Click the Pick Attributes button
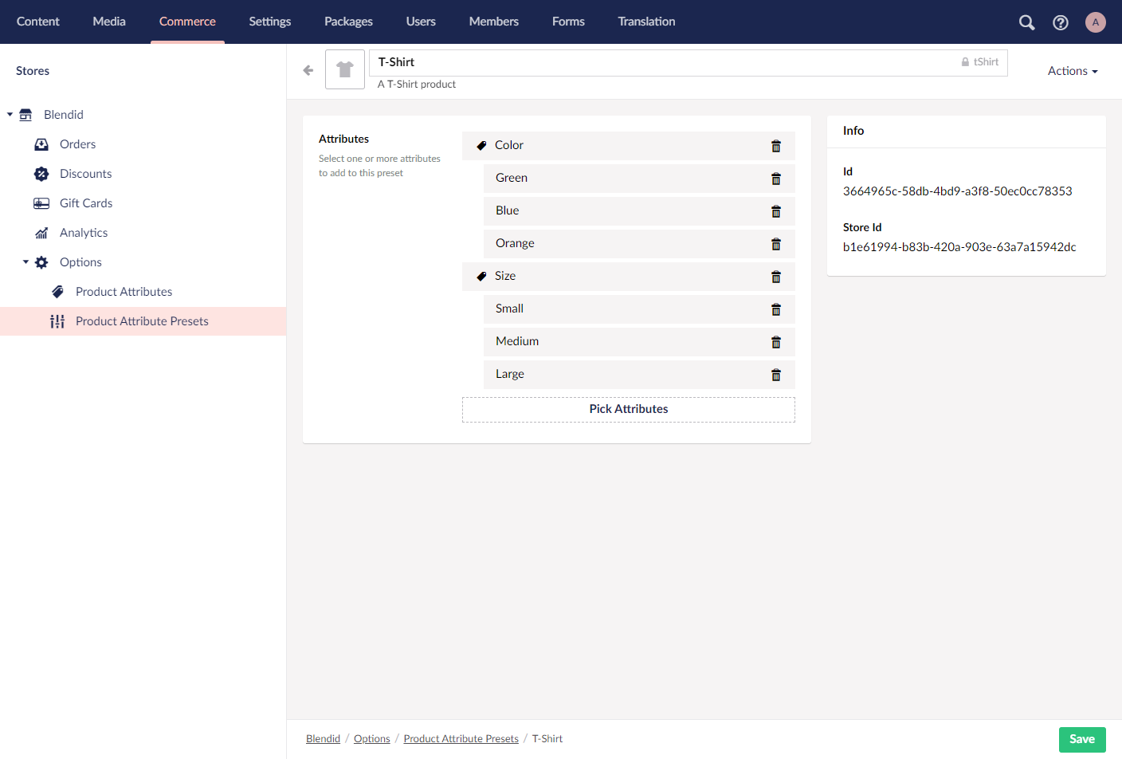This screenshot has width=1122, height=759. point(628,409)
